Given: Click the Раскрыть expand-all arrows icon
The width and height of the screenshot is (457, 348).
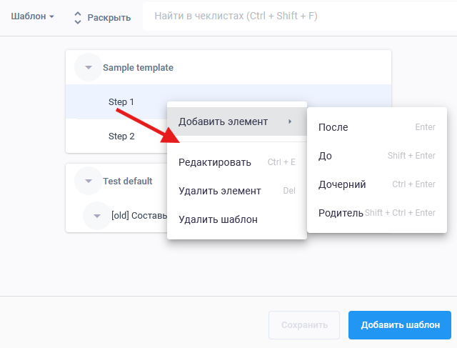Looking at the screenshot, I should click(78, 18).
